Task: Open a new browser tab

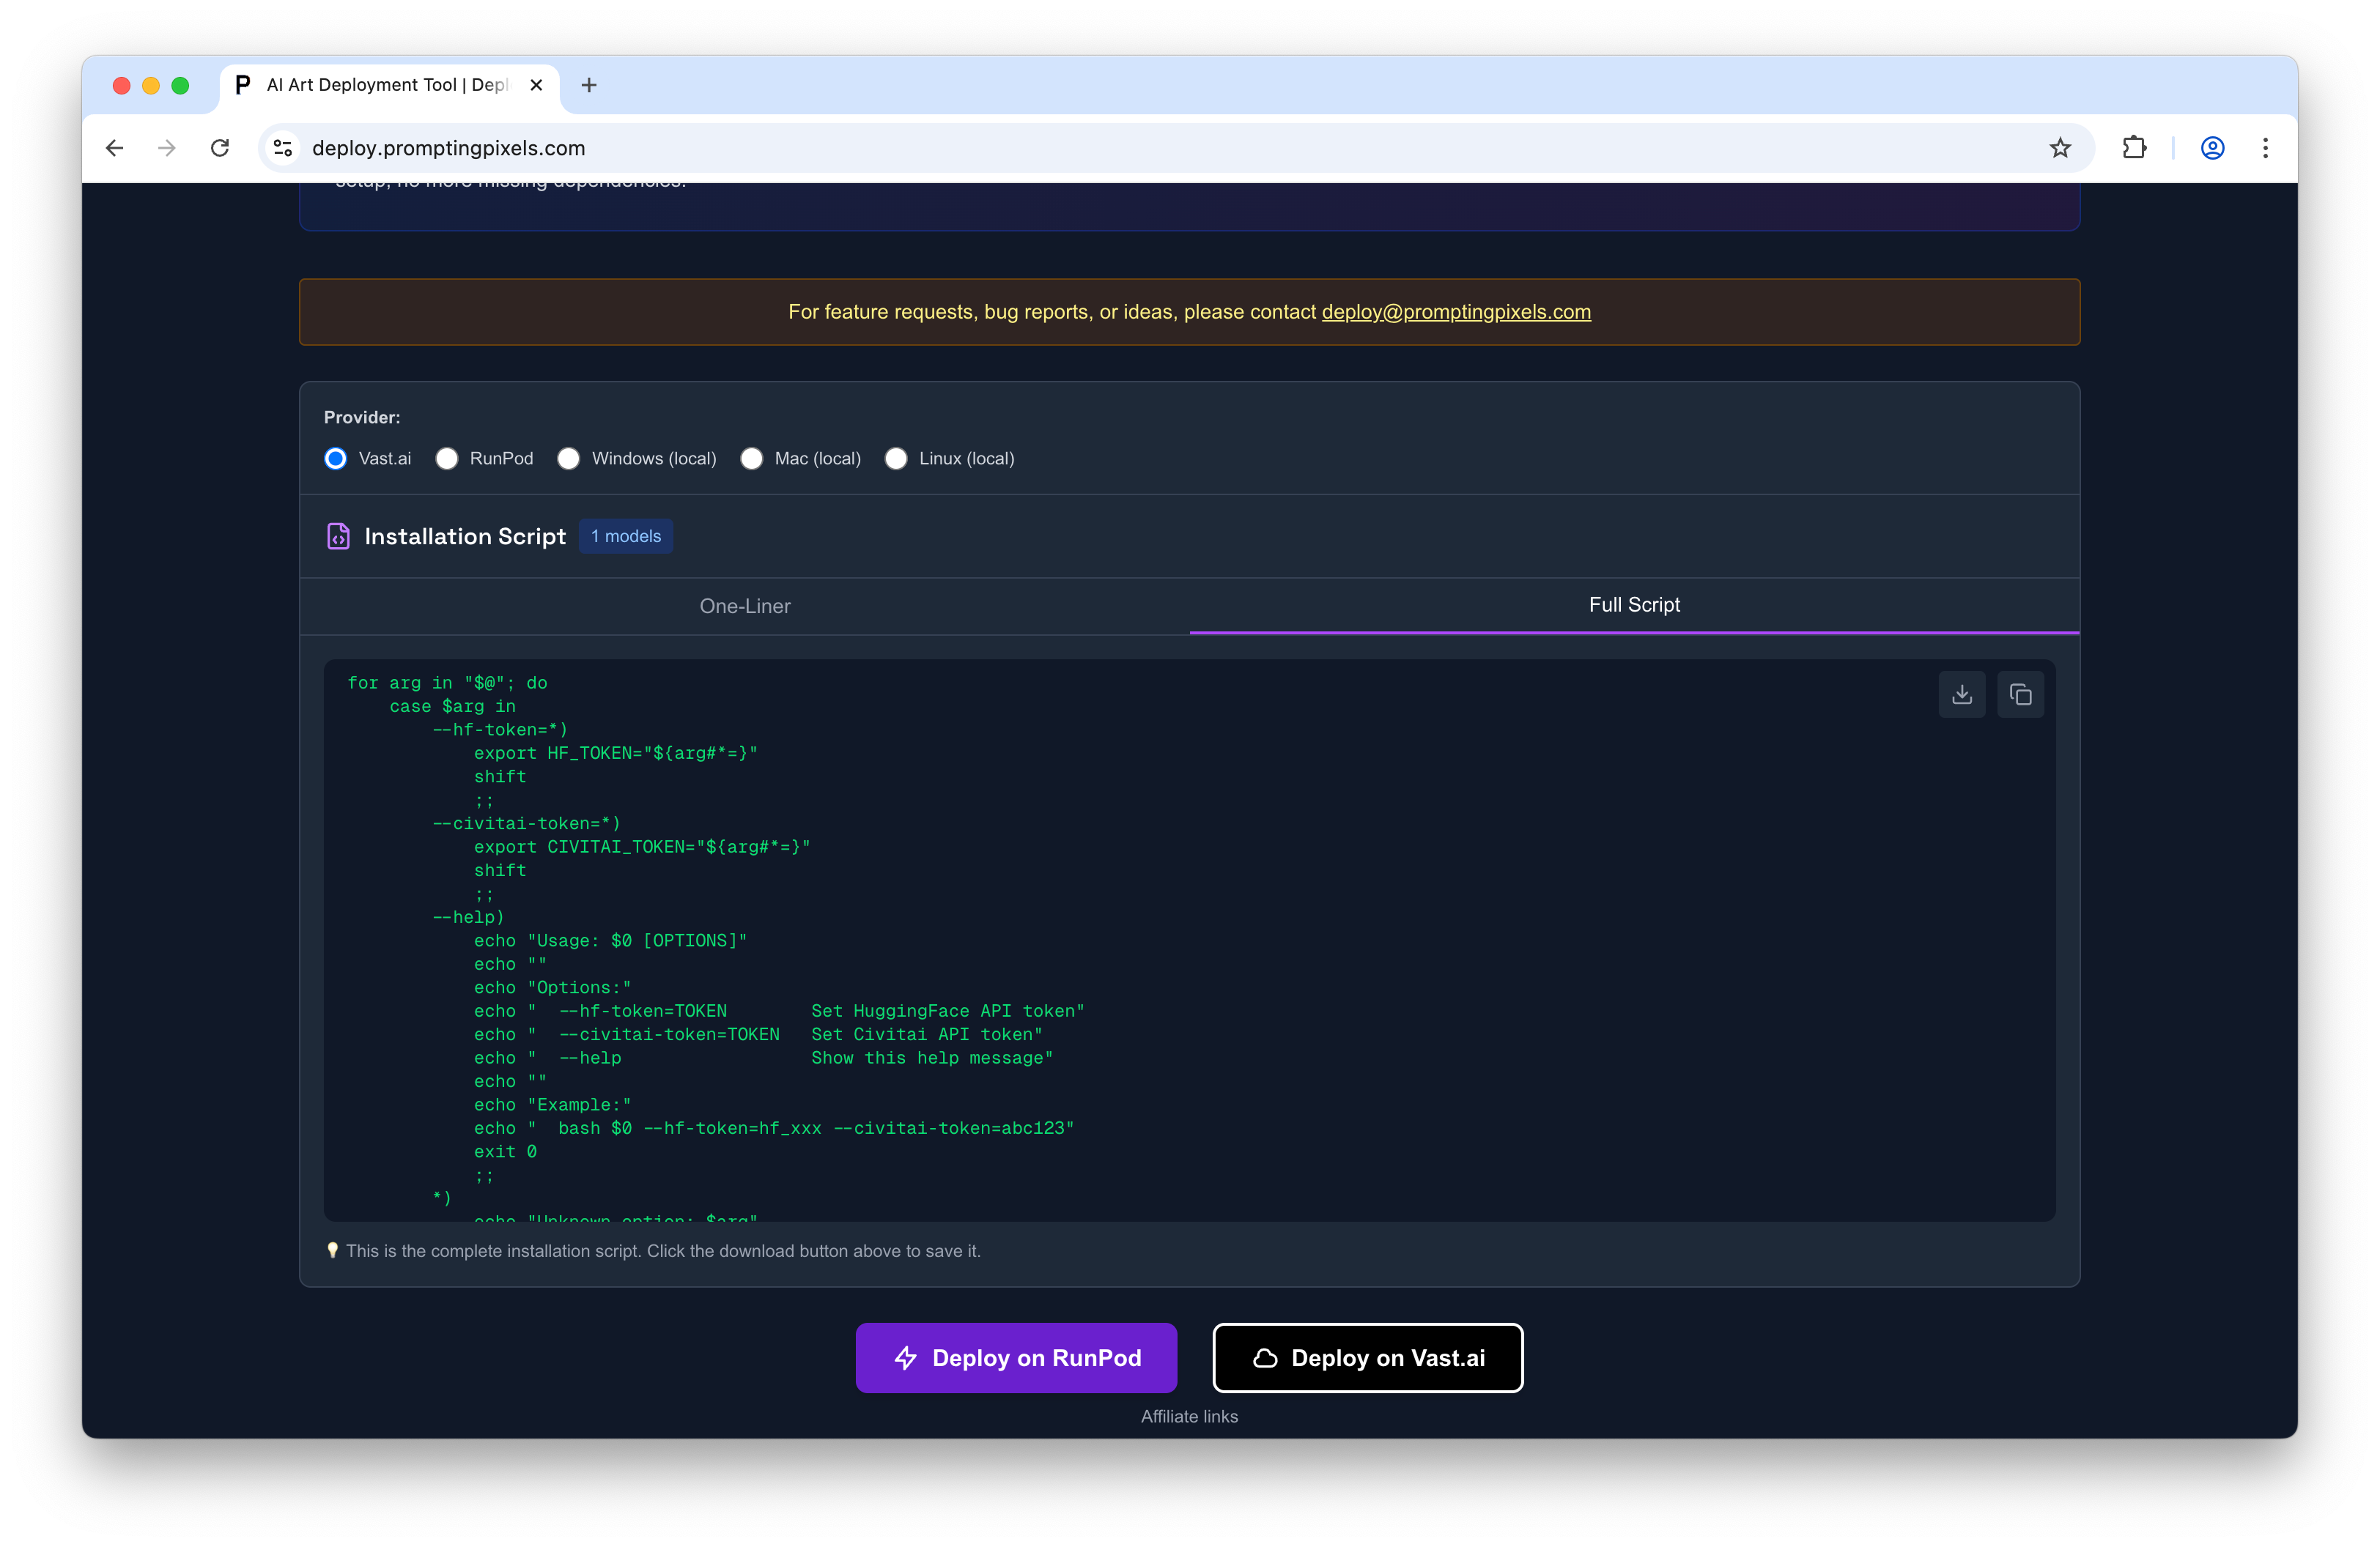Action: (x=589, y=85)
